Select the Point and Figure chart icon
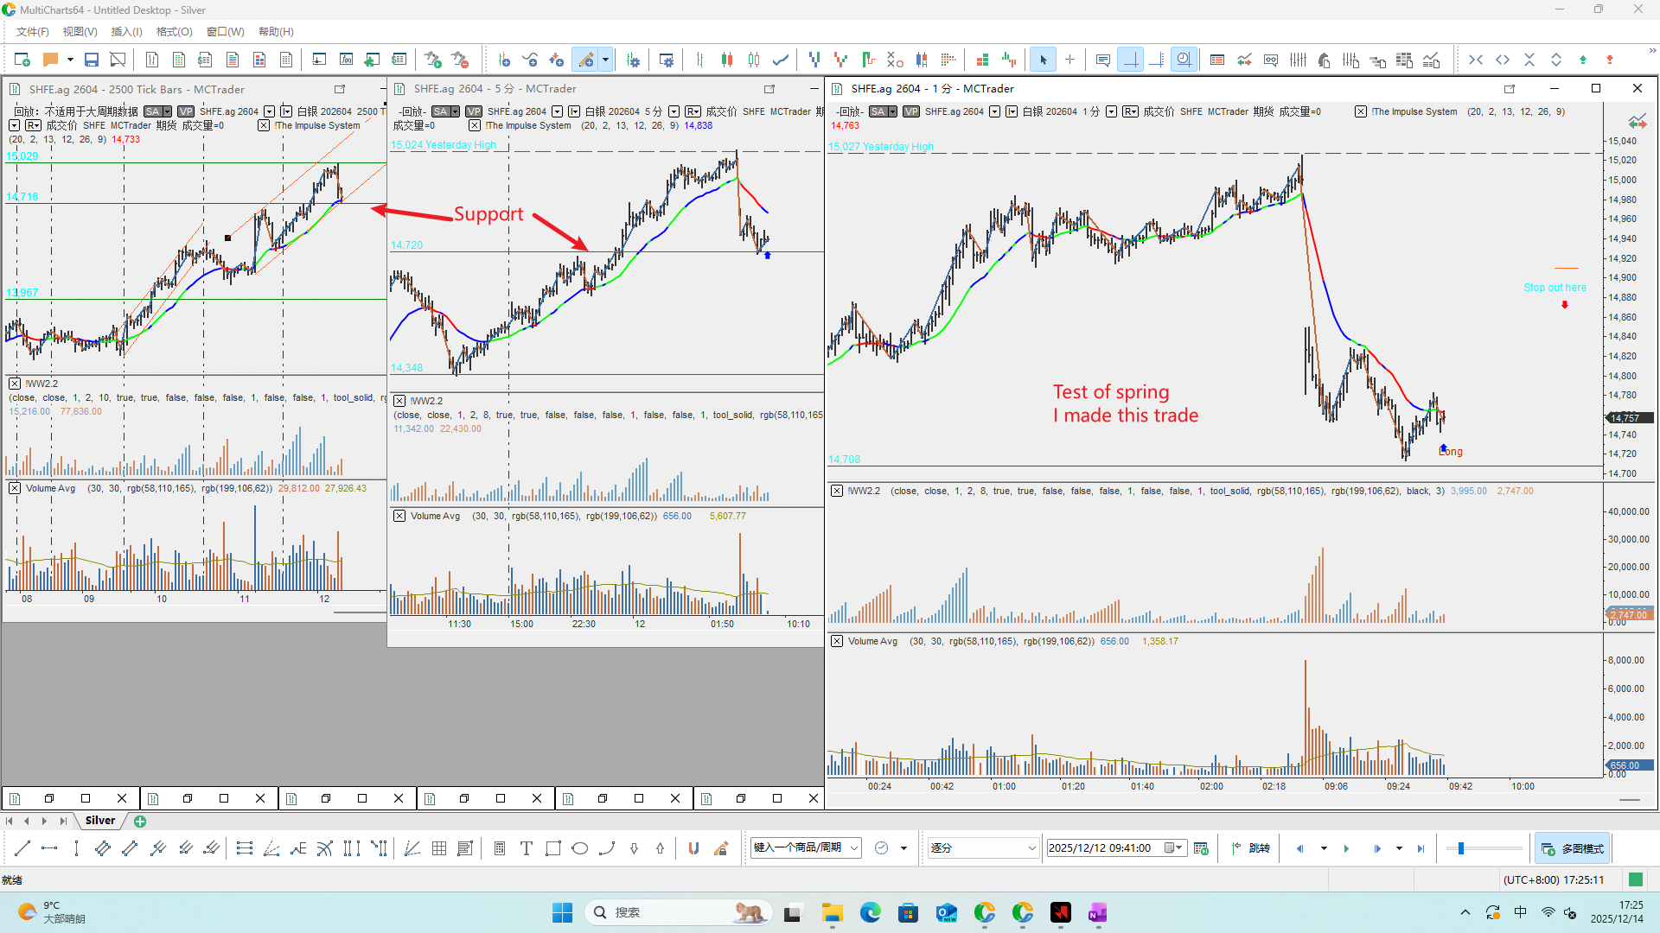This screenshot has height=933, width=1660. click(895, 60)
